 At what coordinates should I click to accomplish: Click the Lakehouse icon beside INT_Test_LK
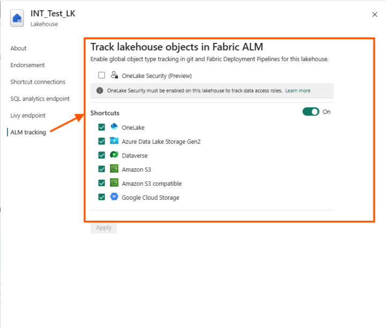click(x=17, y=18)
